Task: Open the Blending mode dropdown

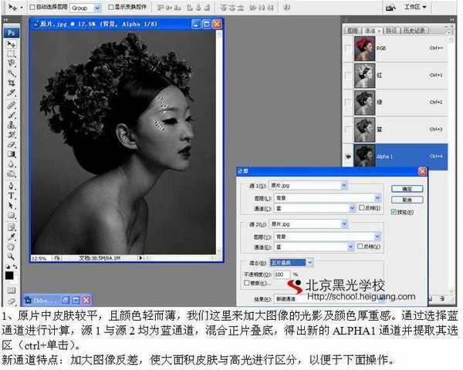Action: (x=309, y=263)
